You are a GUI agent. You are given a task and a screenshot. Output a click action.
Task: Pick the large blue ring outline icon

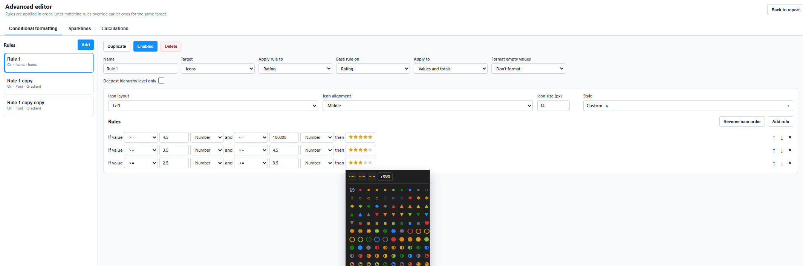click(377, 239)
